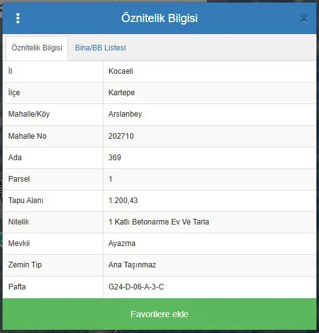319x333 pixels.
Task: Switch to the Bina/BB Listesi tab
Action: pos(100,48)
